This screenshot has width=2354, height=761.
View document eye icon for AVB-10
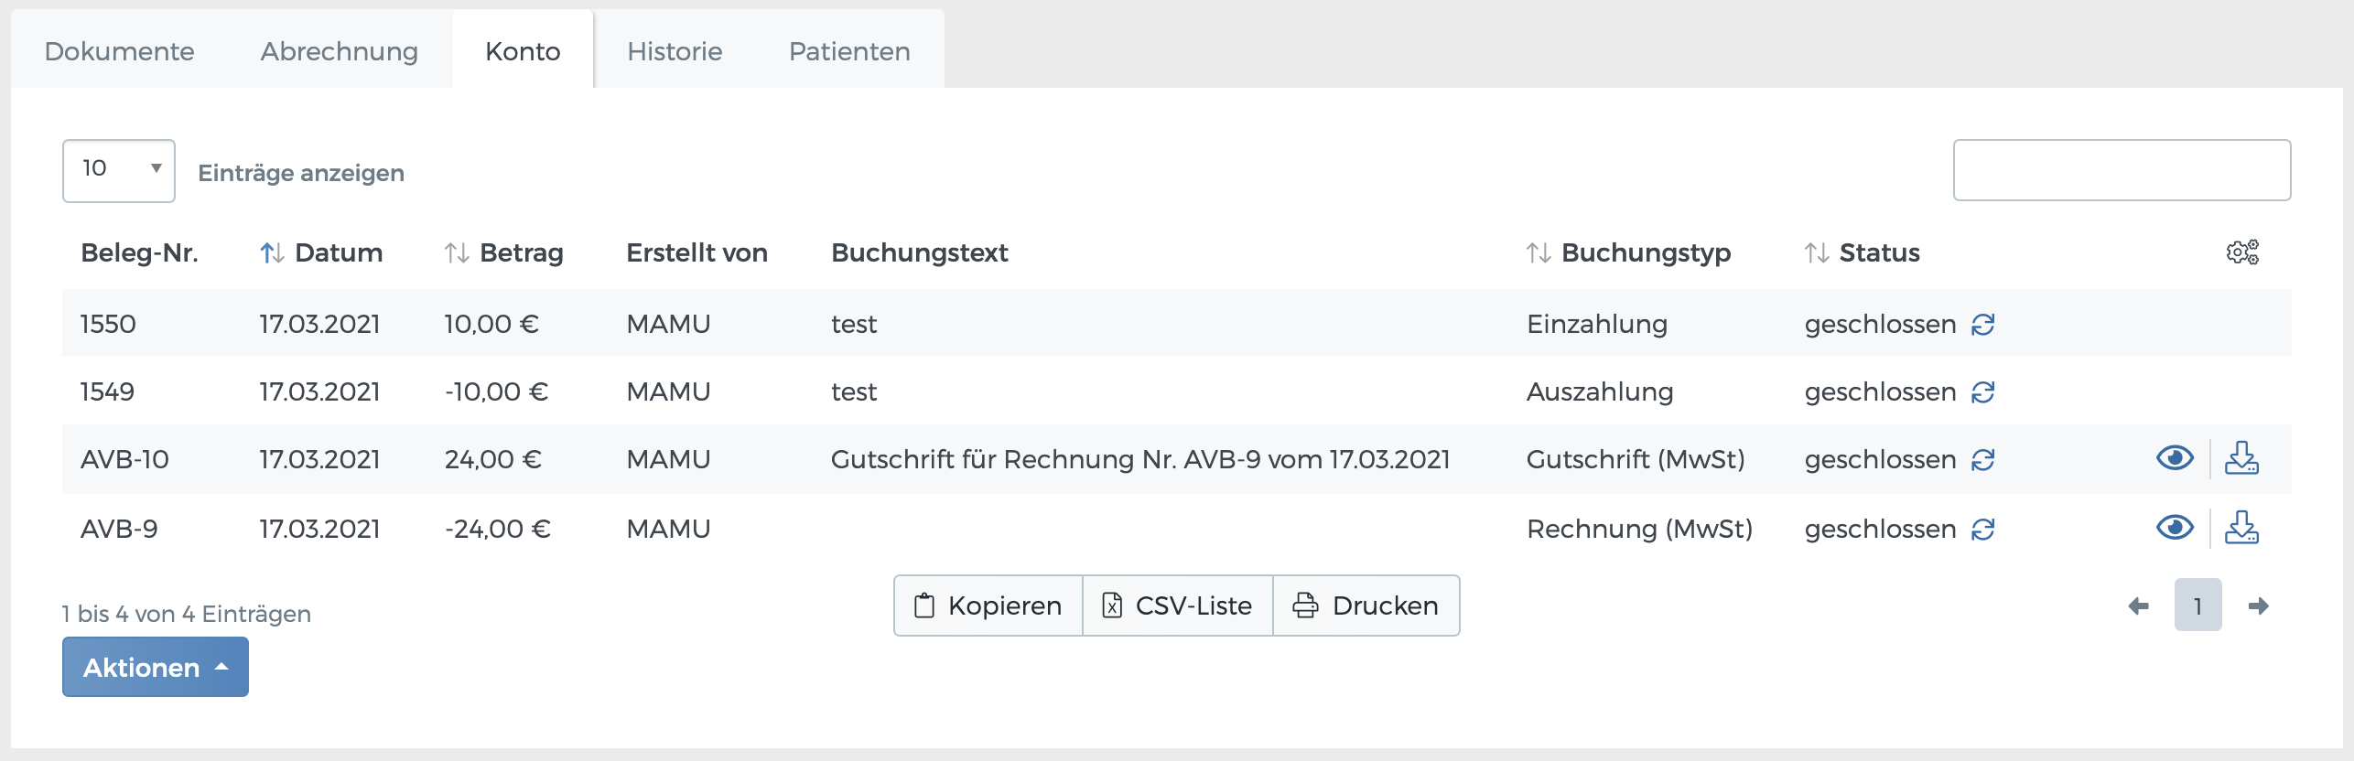[2175, 457]
